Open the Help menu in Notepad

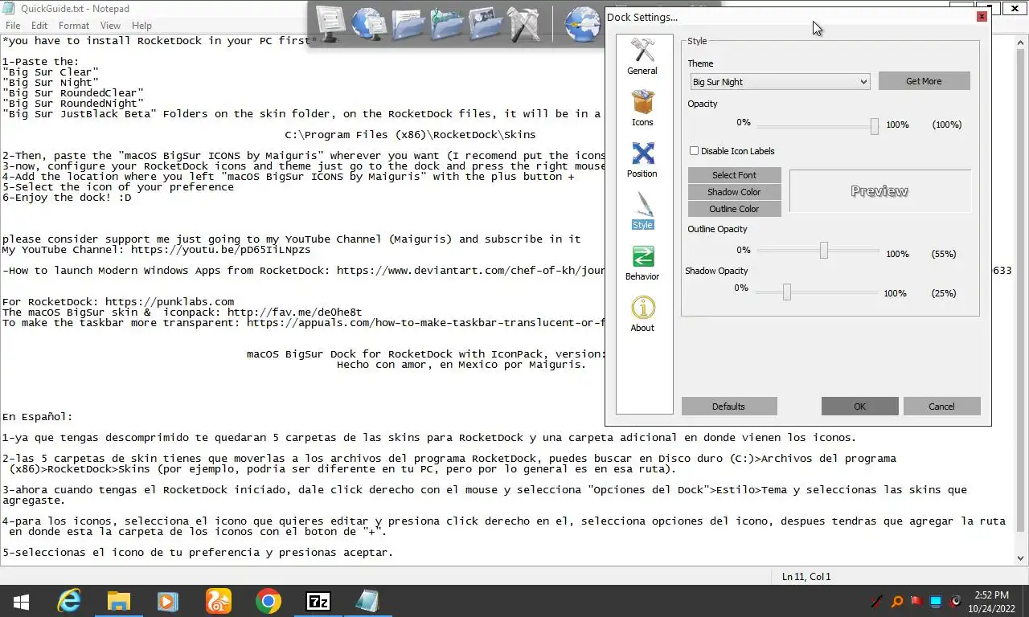(141, 26)
